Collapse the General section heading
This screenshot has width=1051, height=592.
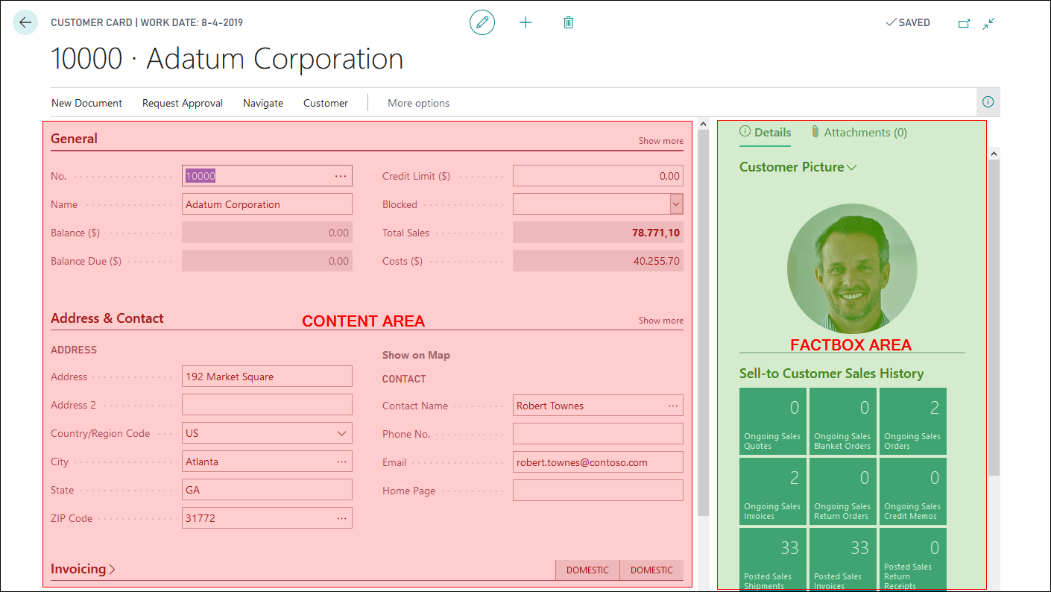(x=74, y=138)
